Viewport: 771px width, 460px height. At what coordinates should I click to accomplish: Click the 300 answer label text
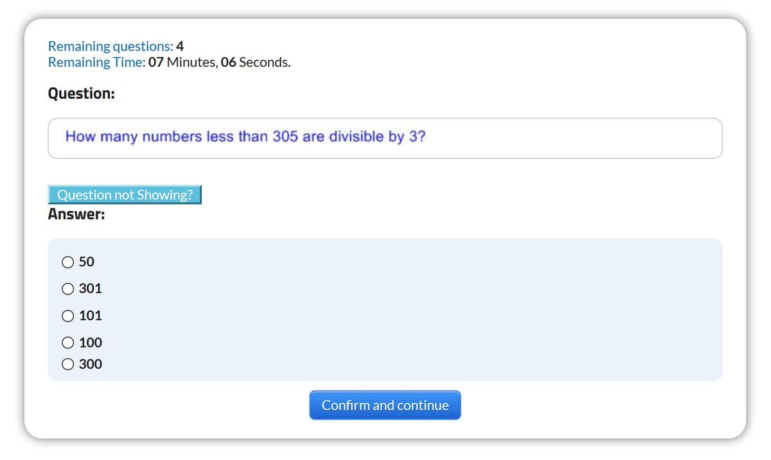coord(91,364)
